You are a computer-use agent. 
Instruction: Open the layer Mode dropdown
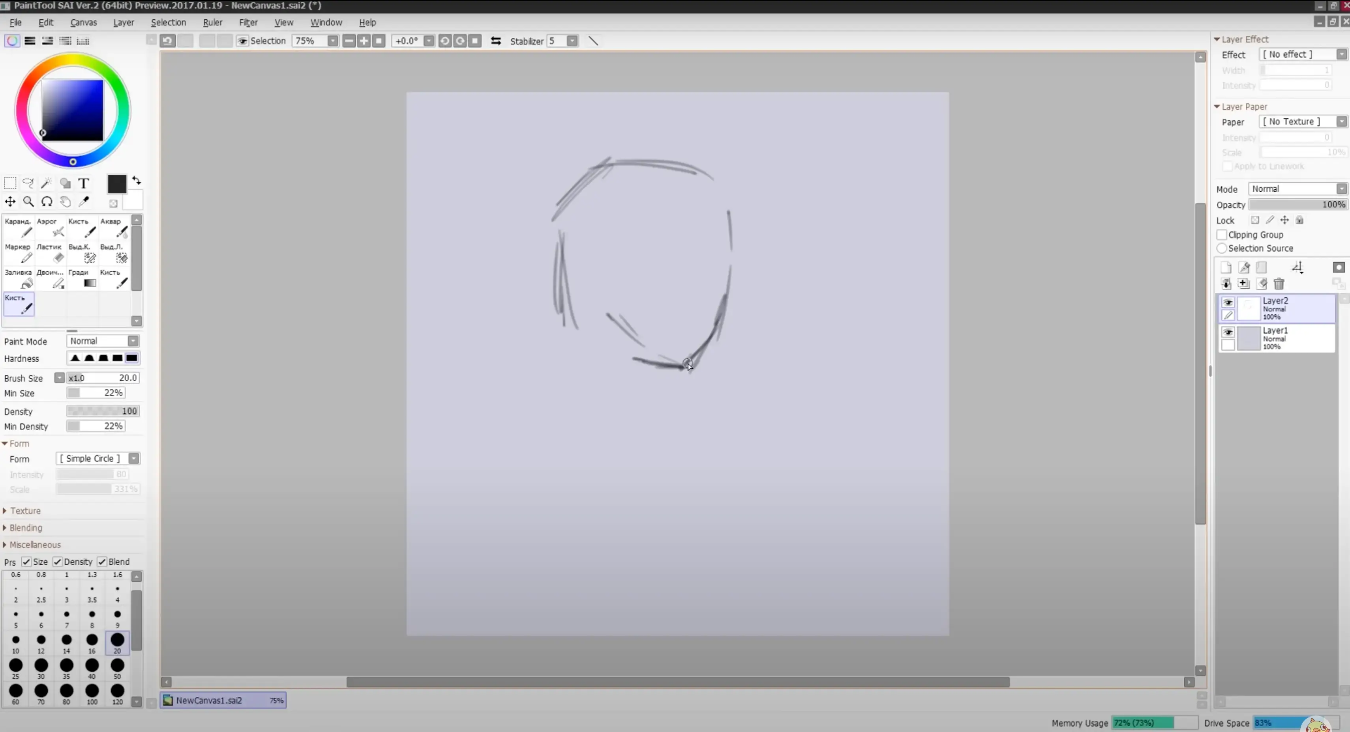tap(1297, 189)
